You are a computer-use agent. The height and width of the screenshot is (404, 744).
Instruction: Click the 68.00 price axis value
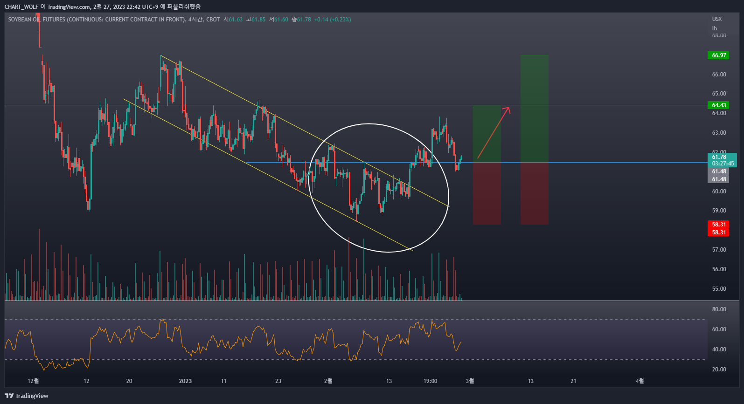pos(719,35)
